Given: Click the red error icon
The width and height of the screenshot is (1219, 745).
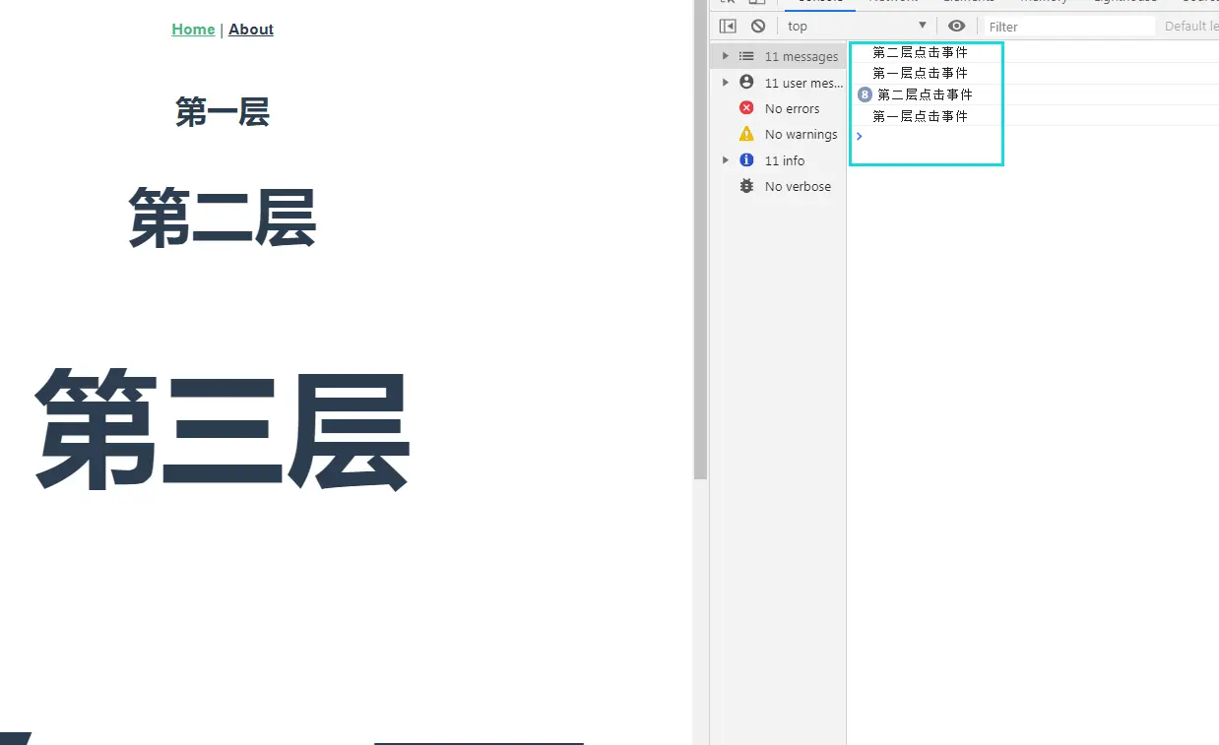Looking at the screenshot, I should (746, 108).
